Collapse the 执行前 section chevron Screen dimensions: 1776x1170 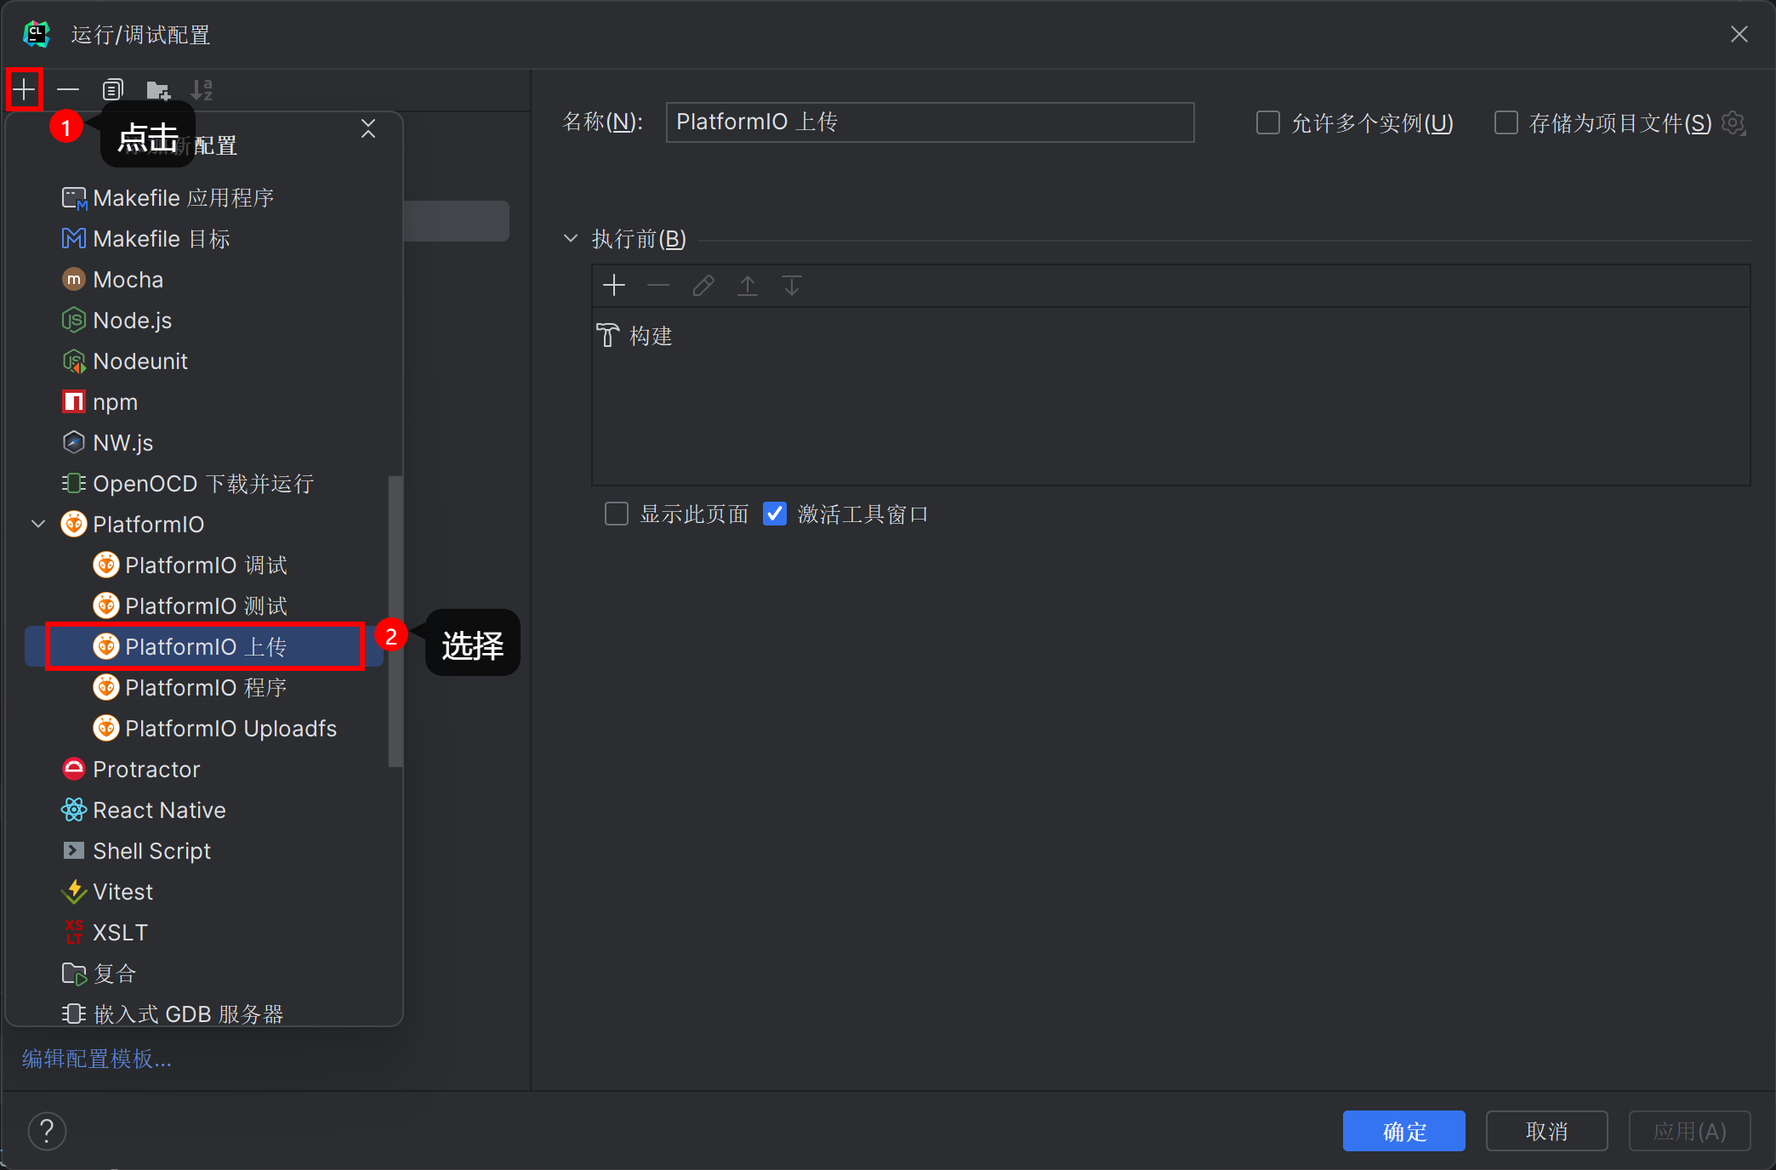click(571, 239)
